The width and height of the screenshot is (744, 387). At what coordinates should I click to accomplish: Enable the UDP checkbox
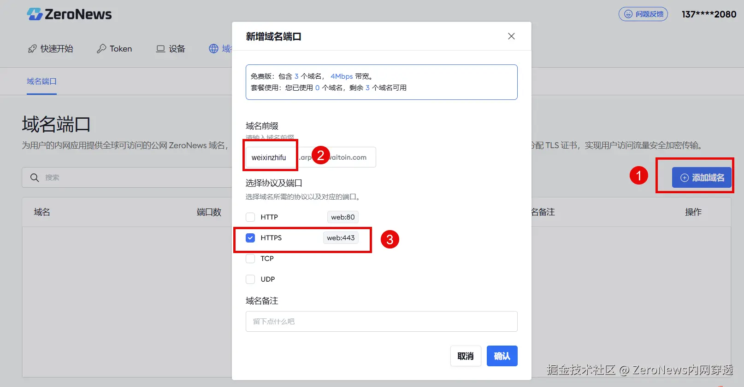coord(250,279)
